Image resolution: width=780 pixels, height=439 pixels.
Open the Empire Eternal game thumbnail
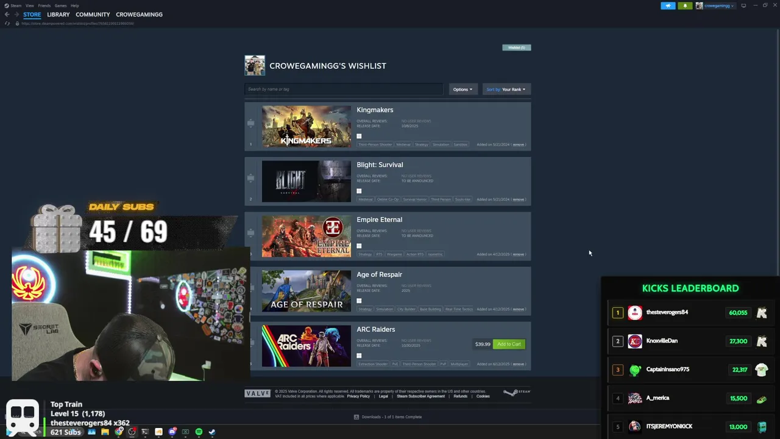point(307,236)
